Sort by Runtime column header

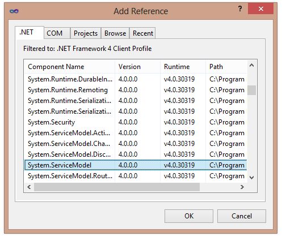point(183,67)
